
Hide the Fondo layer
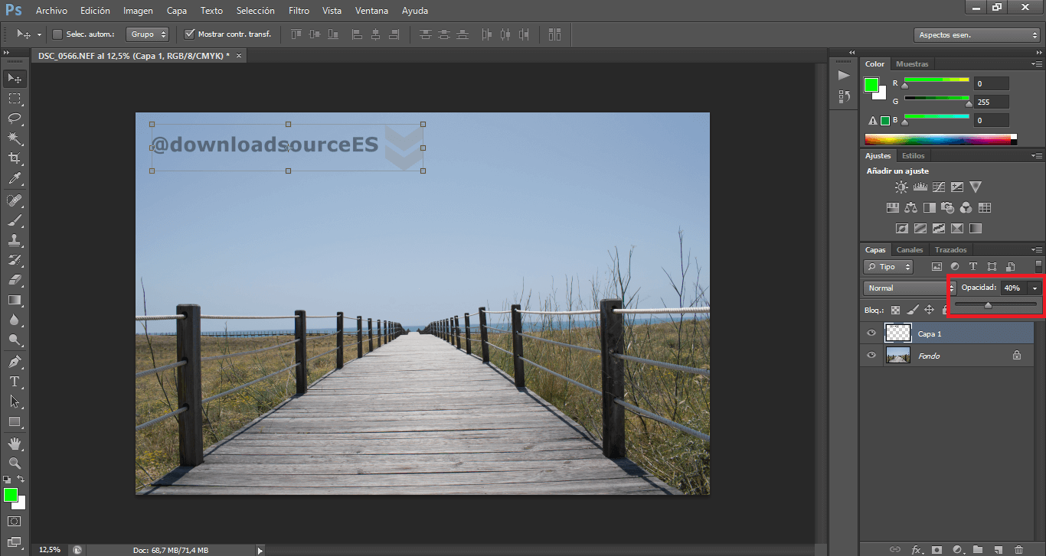pos(871,356)
